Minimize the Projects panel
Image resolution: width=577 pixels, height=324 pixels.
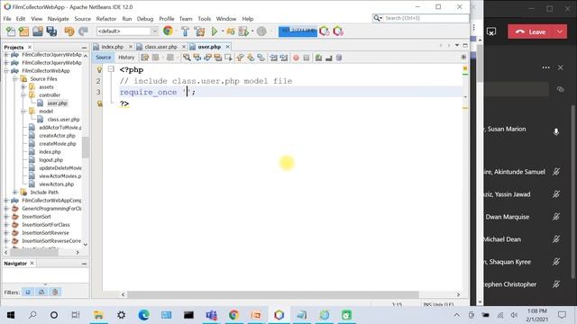[84, 48]
